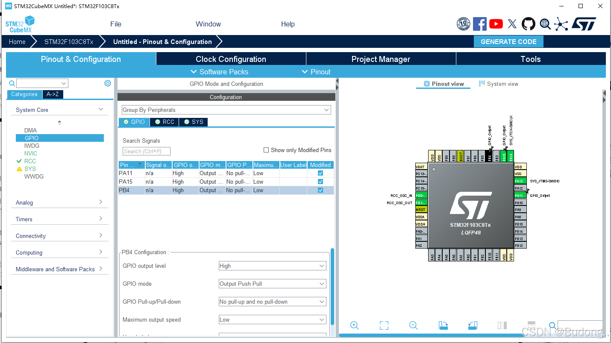Viewport: 611px width, 343px height.
Task: Select the PB4 pin on the chip
Action: pos(490,156)
